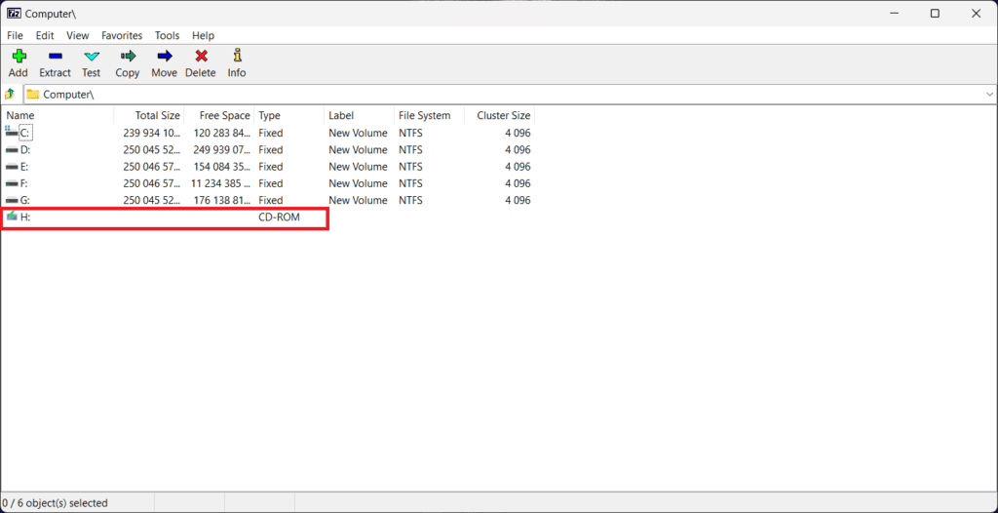Click the Computer\ address path field
The width and height of the screenshot is (998, 513).
(x=487, y=95)
